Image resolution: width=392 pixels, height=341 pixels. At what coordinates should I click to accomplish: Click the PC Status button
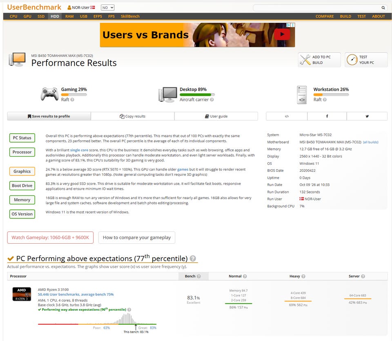tap(22, 138)
